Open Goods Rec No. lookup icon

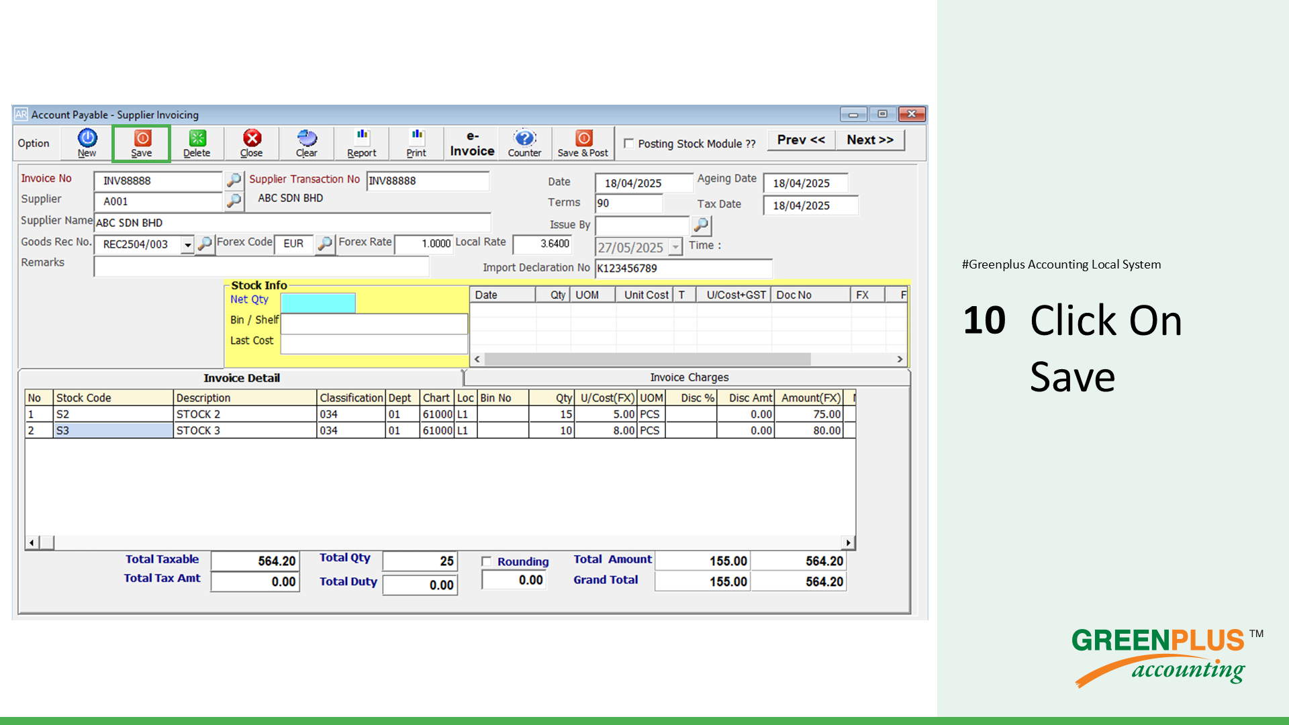(205, 244)
